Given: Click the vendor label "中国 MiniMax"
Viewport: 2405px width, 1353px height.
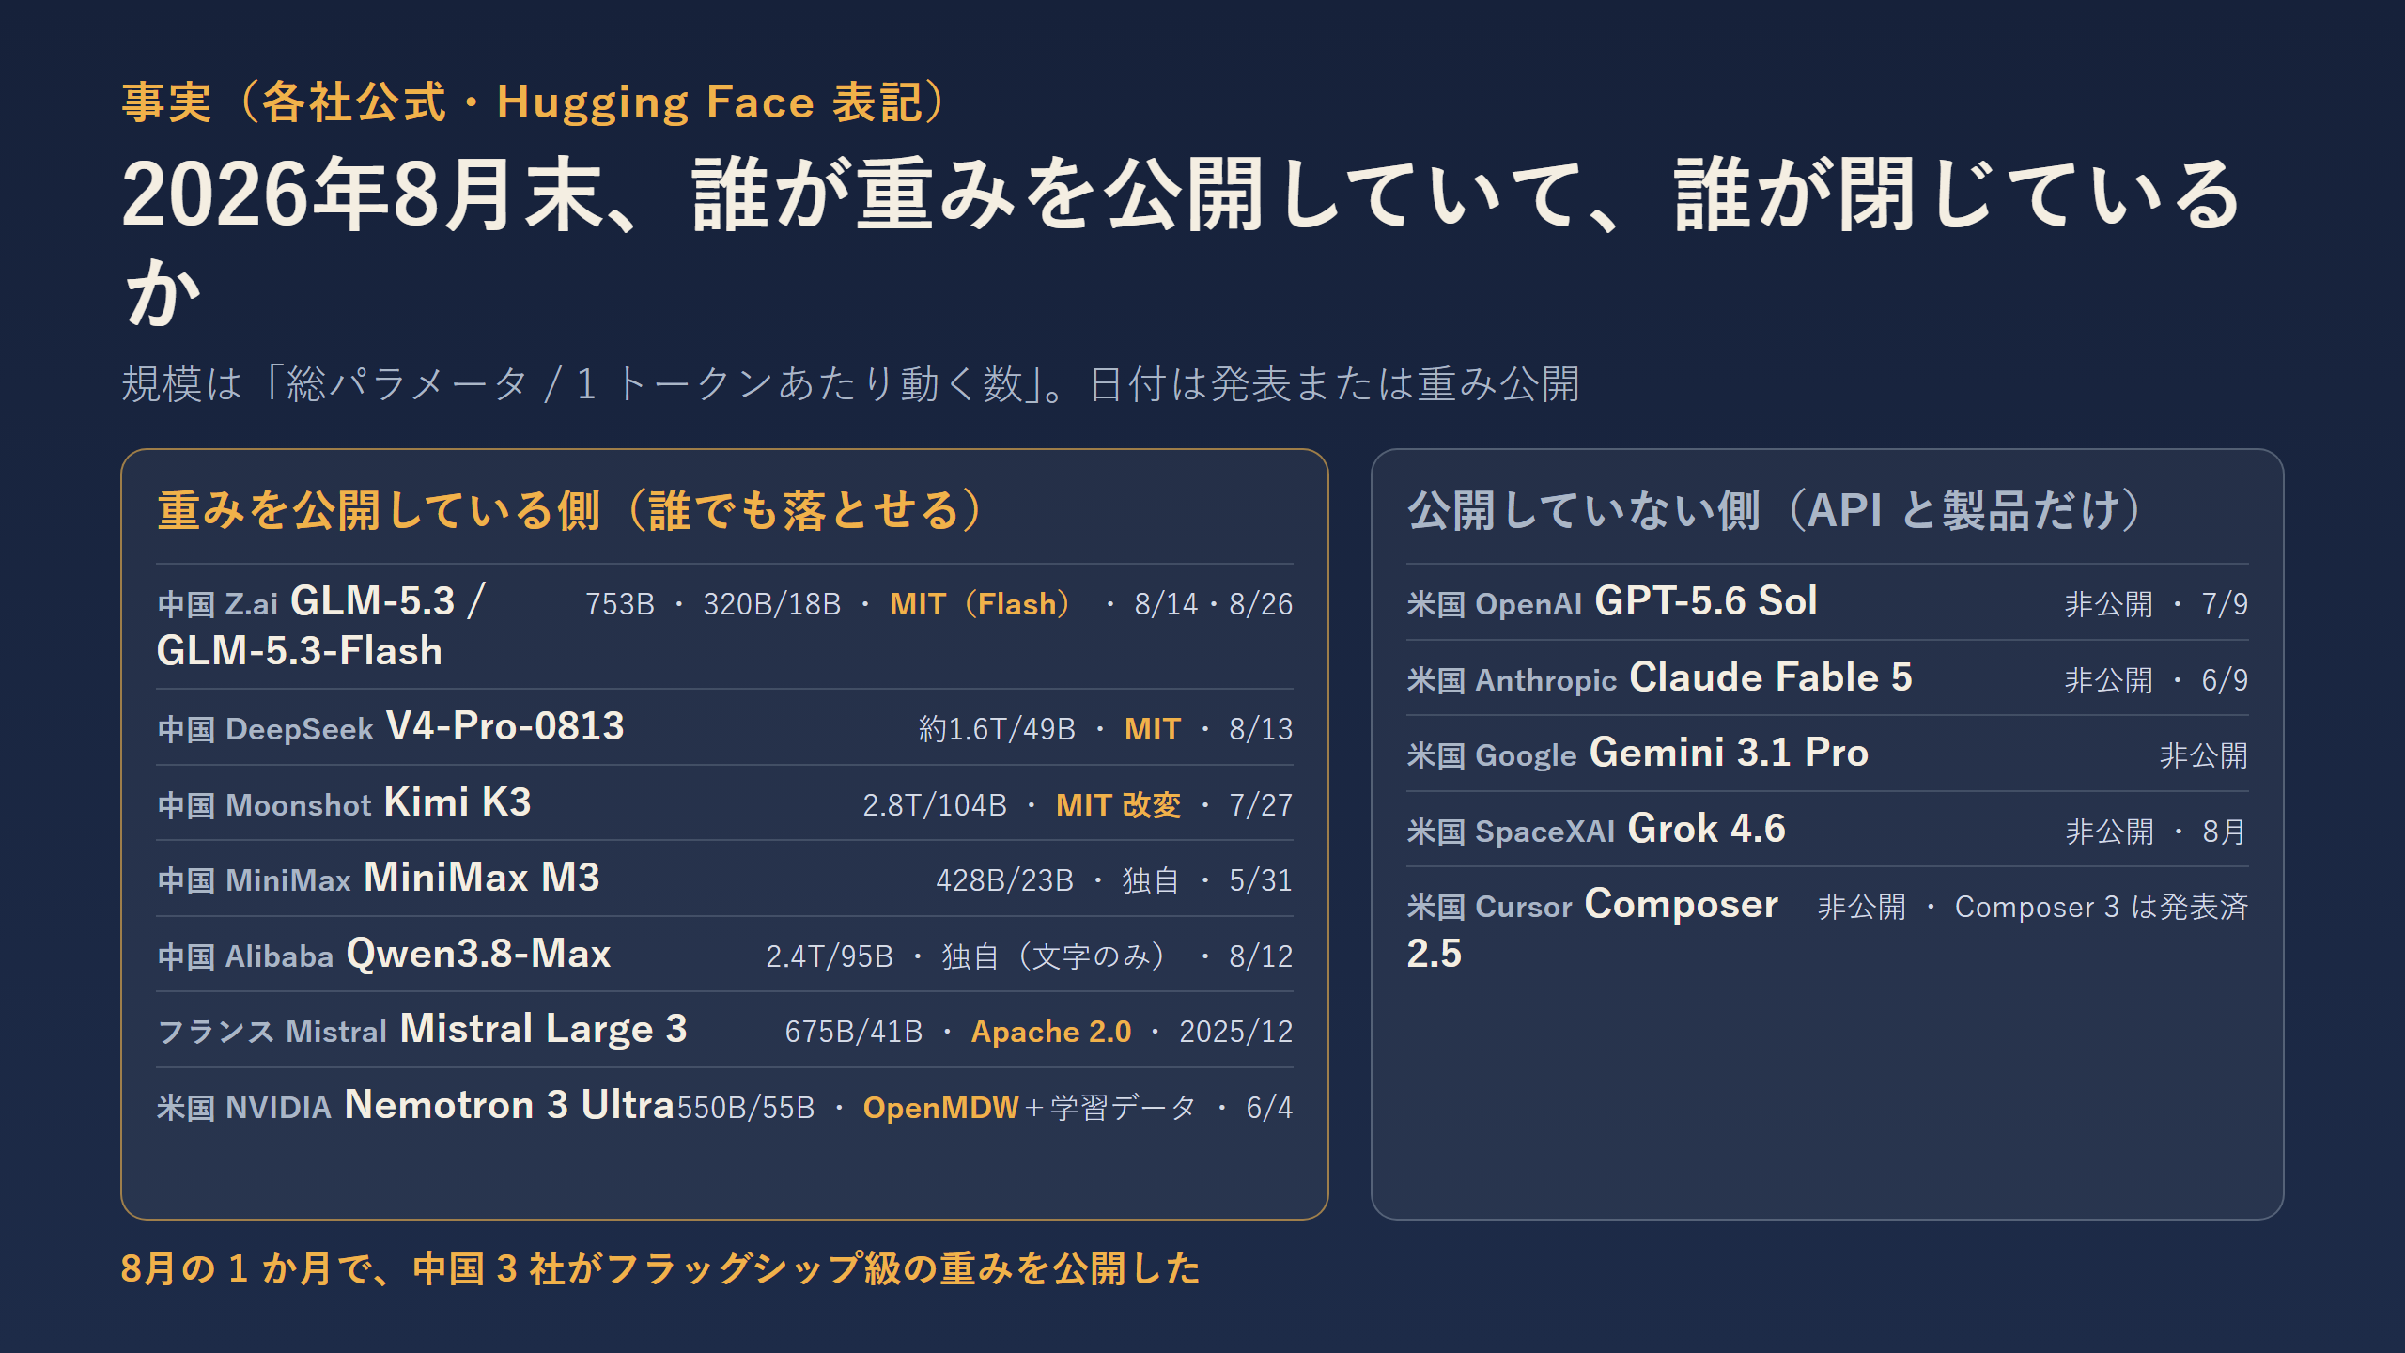Looking at the screenshot, I should [x=255, y=880].
